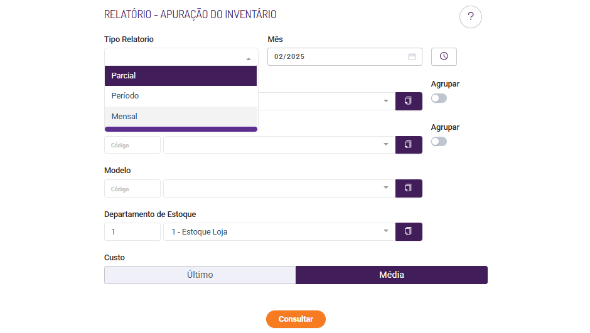This screenshot has height=333, width=590.
Task: Click the Modelo Código input field
Action: coord(132,188)
